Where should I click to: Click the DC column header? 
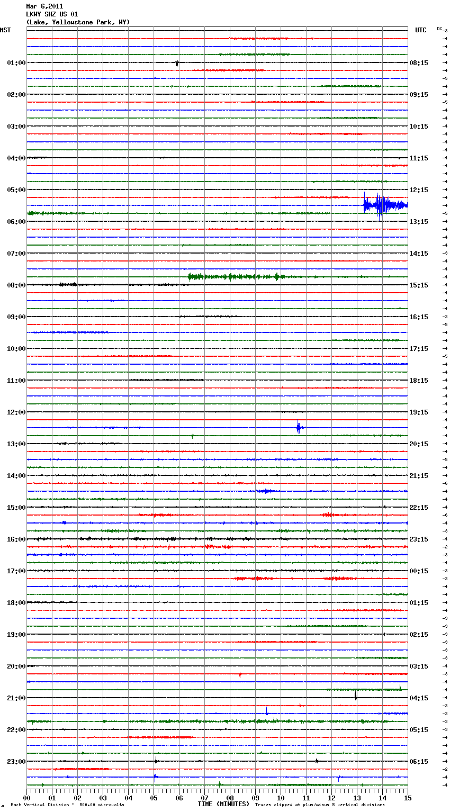pyautogui.click(x=439, y=29)
